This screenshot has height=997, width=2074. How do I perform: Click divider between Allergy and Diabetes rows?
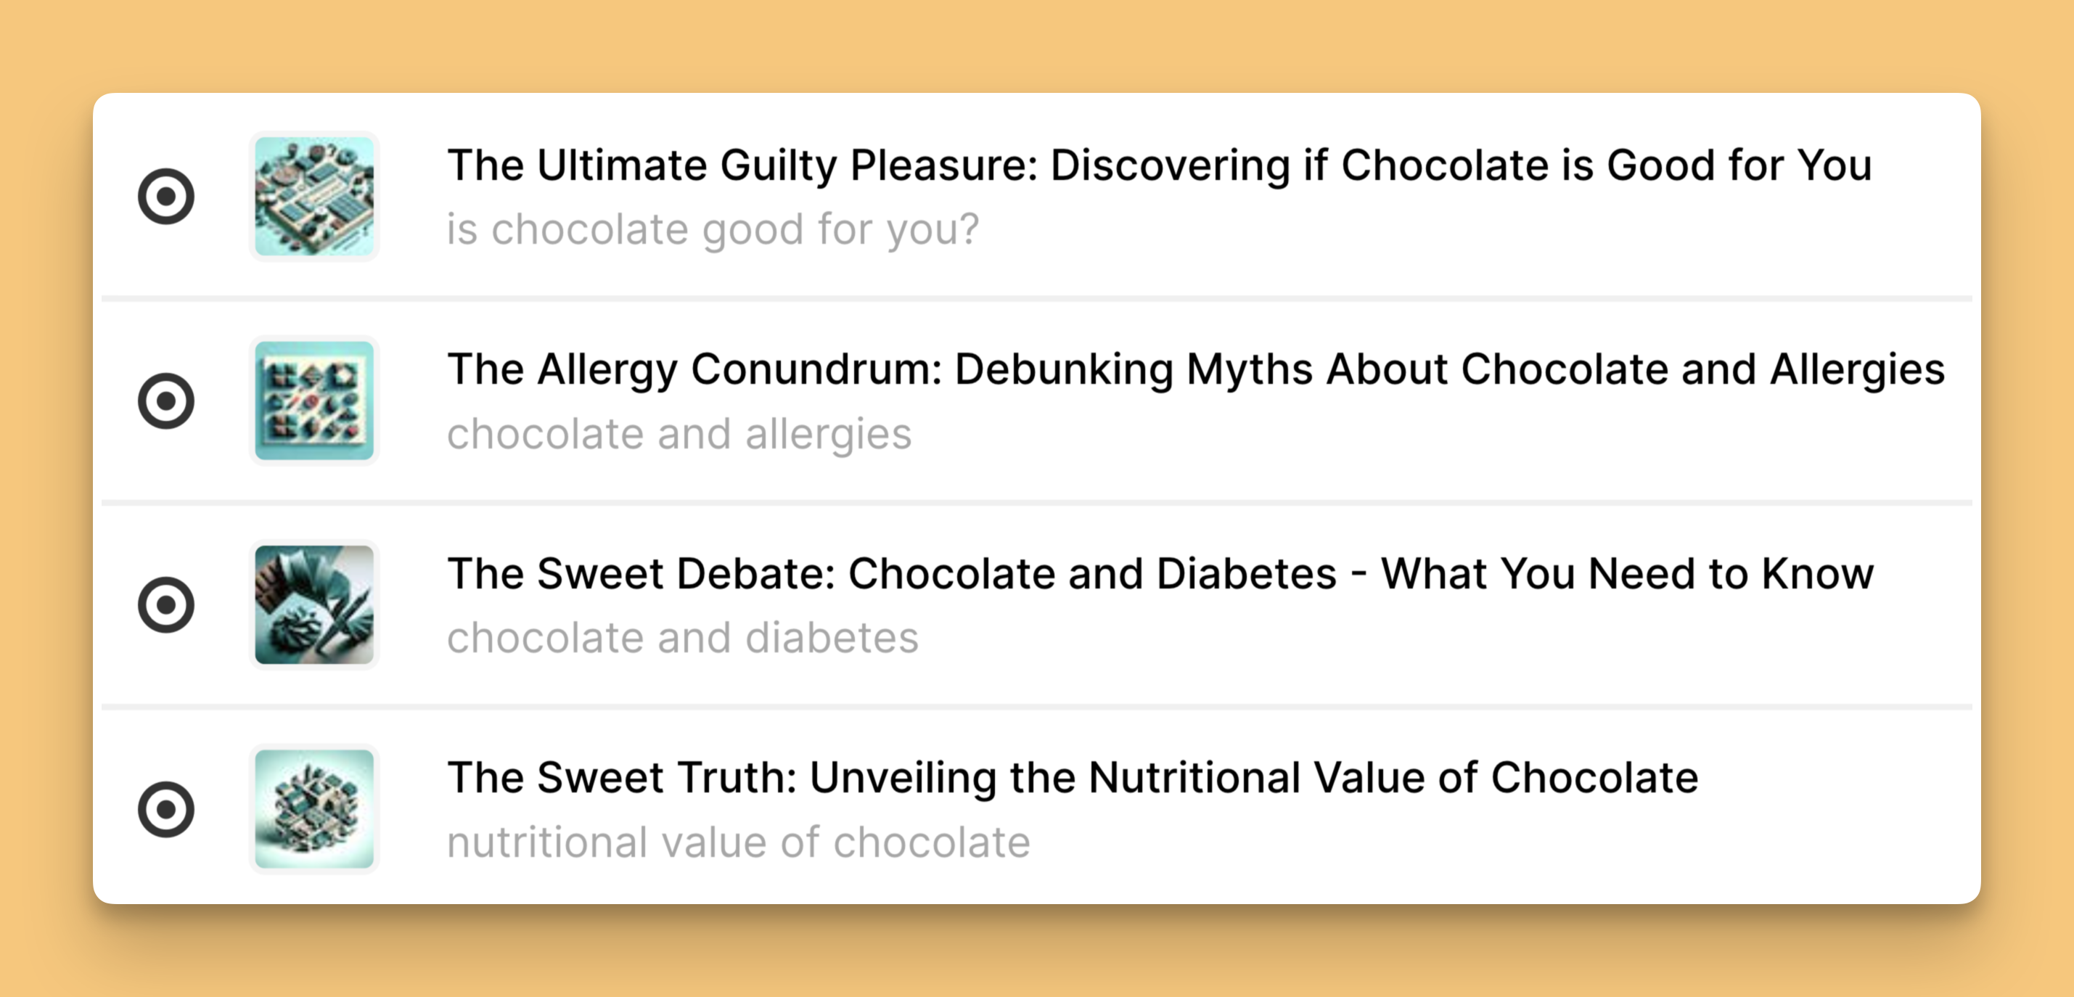1036,503
